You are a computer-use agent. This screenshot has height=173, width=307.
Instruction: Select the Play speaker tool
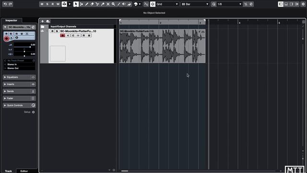coord(124,4)
